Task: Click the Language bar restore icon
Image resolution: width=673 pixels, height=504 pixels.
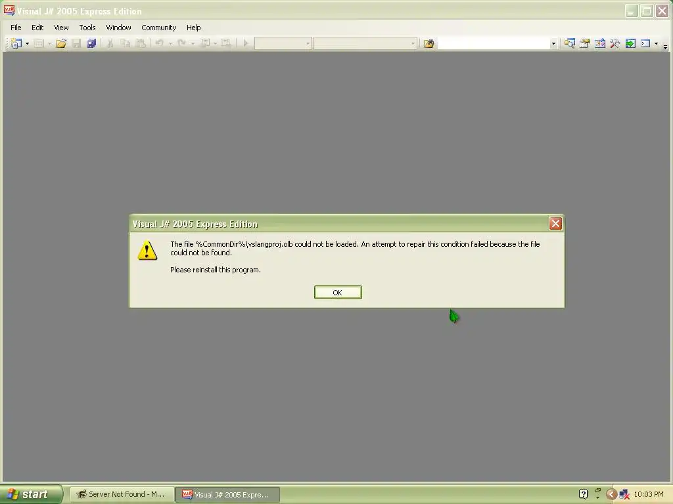Action: 598,490
